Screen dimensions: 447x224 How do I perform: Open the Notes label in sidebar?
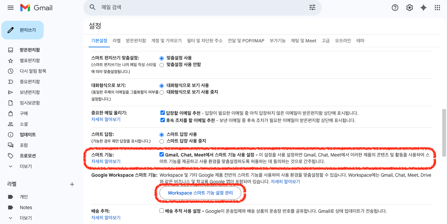point(26,207)
